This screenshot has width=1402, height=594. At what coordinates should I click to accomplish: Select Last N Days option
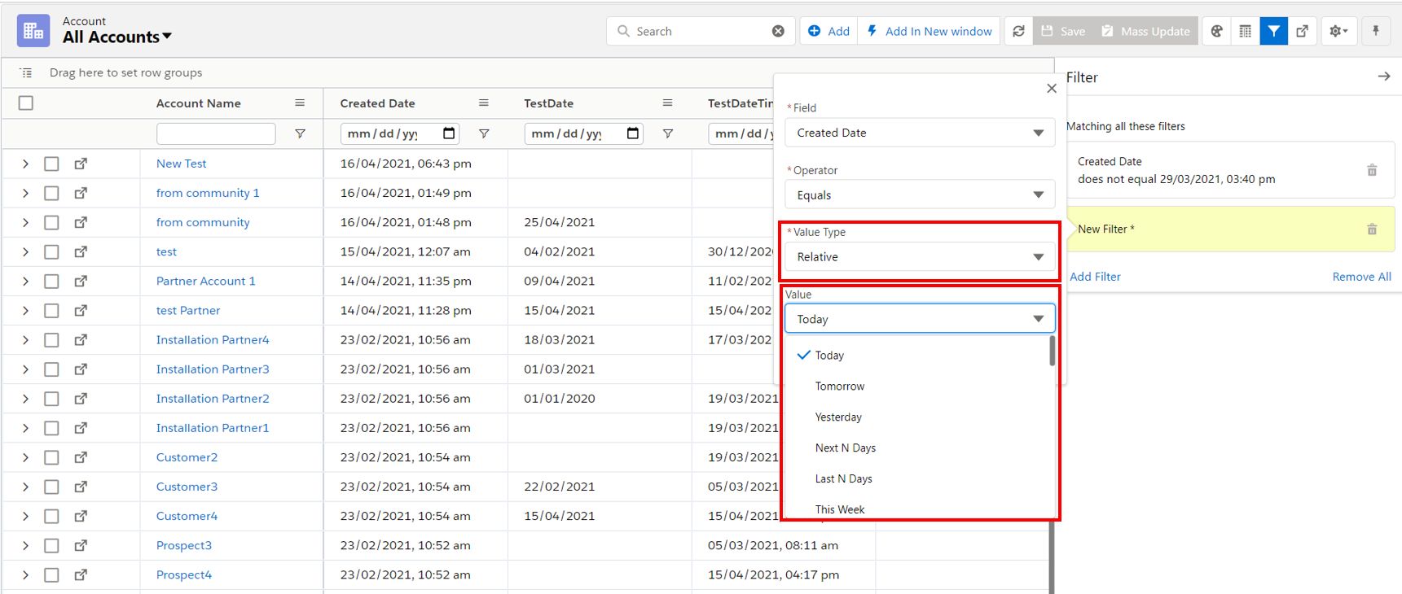[x=843, y=479]
